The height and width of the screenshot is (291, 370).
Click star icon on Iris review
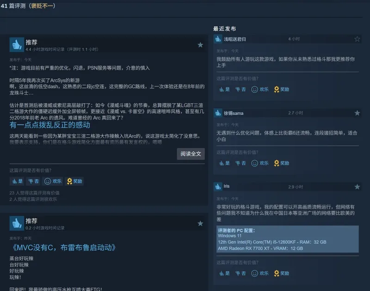coord(357,187)
